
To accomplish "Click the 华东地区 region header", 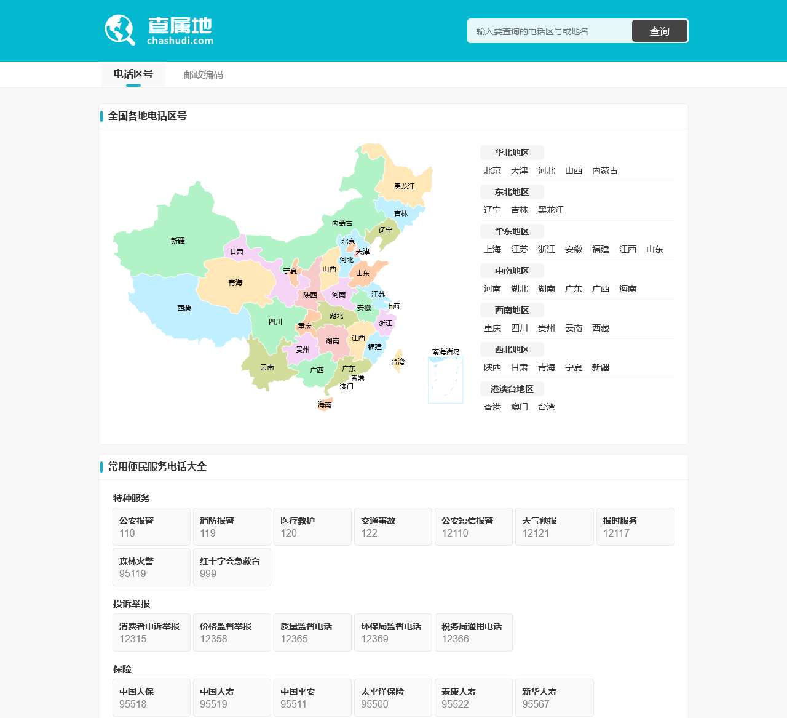I will 511,231.
